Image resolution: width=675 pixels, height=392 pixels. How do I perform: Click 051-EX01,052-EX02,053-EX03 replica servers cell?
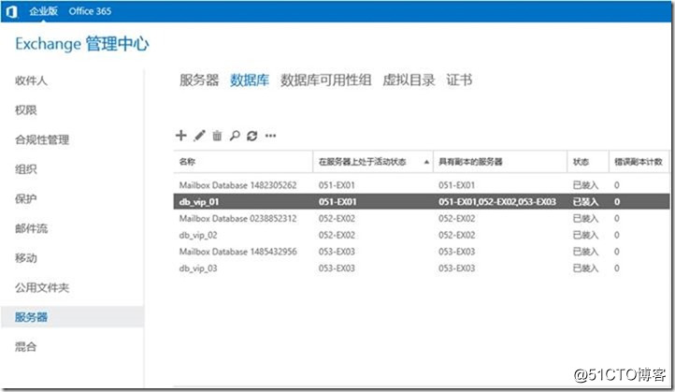[497, 201]
